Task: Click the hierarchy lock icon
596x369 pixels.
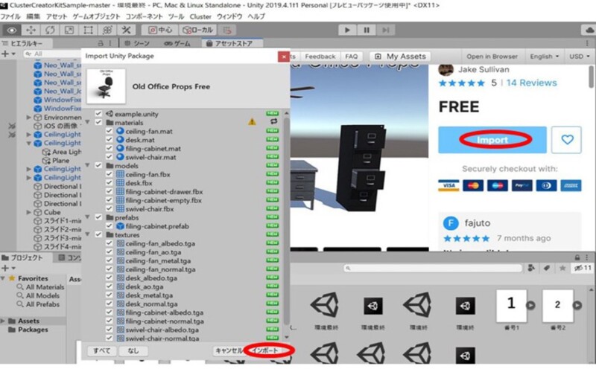Action: (101, 43)
